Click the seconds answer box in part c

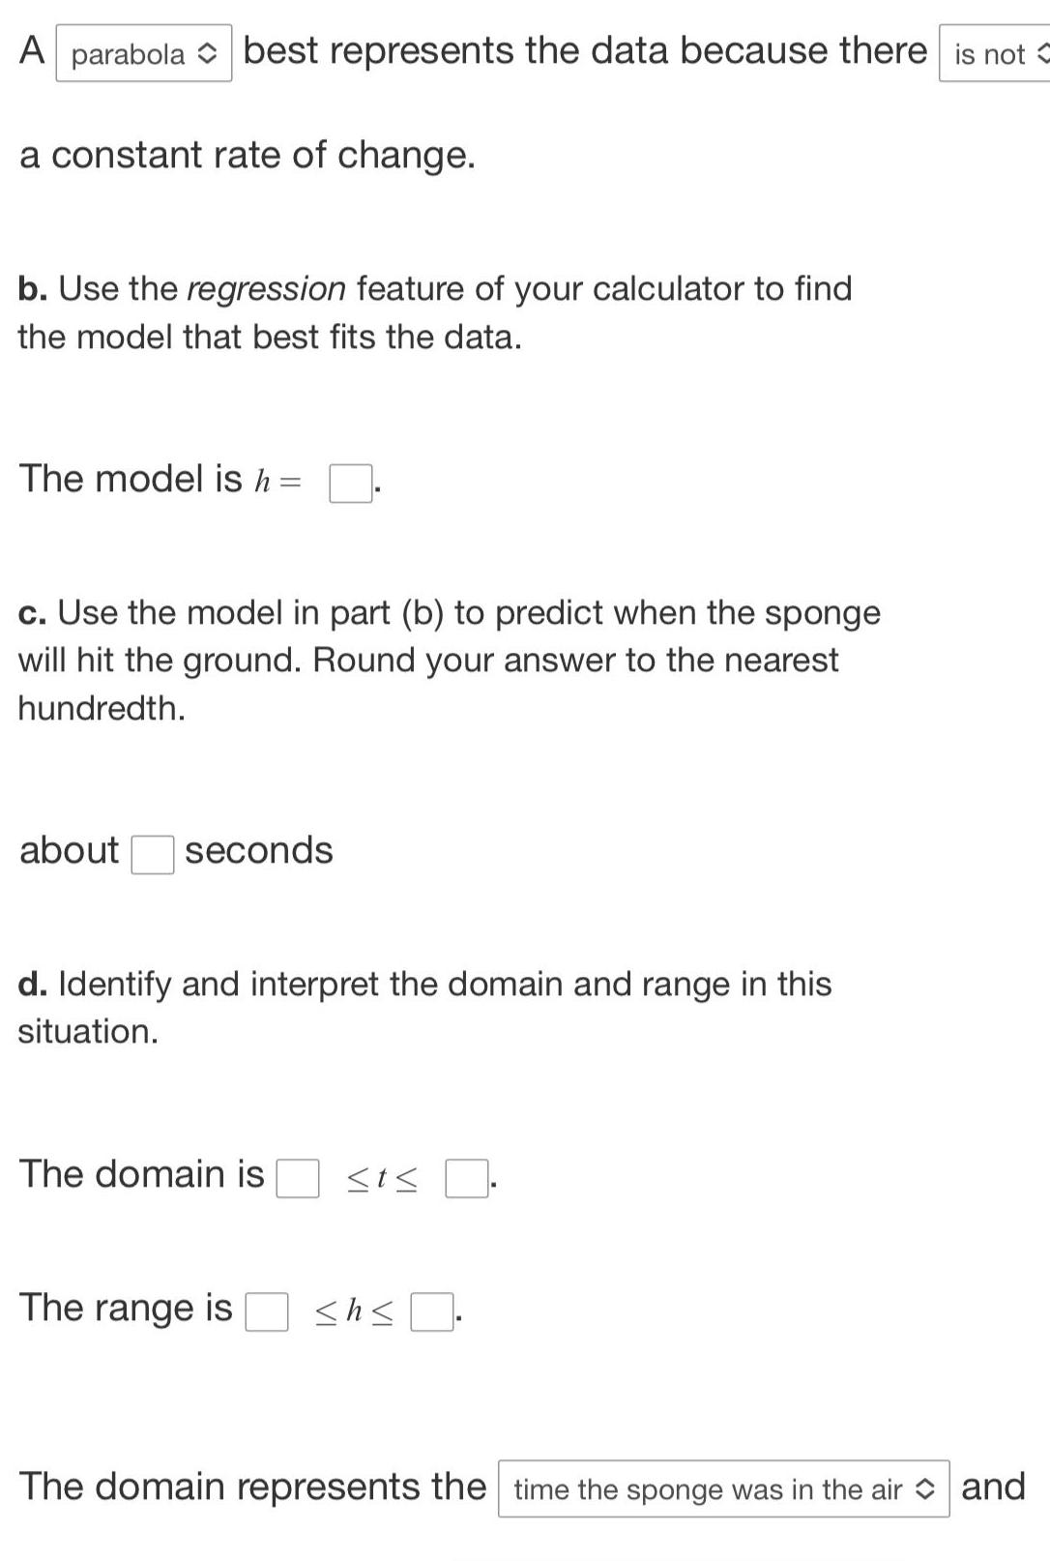[x=152, y=855]
